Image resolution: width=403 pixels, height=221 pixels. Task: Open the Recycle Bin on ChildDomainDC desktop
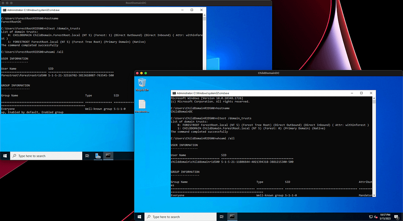click(x=142, y=83)
